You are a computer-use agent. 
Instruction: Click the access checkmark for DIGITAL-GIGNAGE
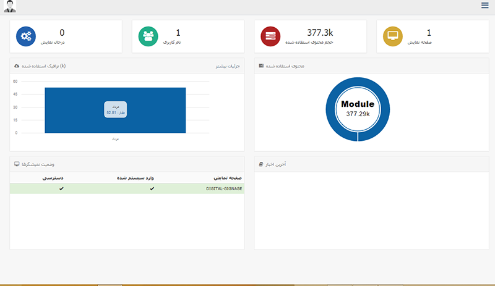point(61,188)
